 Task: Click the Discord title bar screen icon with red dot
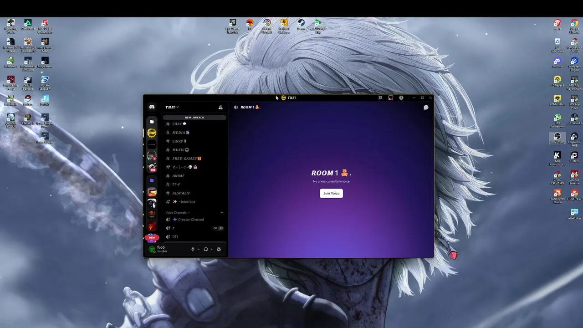(391, 97)
